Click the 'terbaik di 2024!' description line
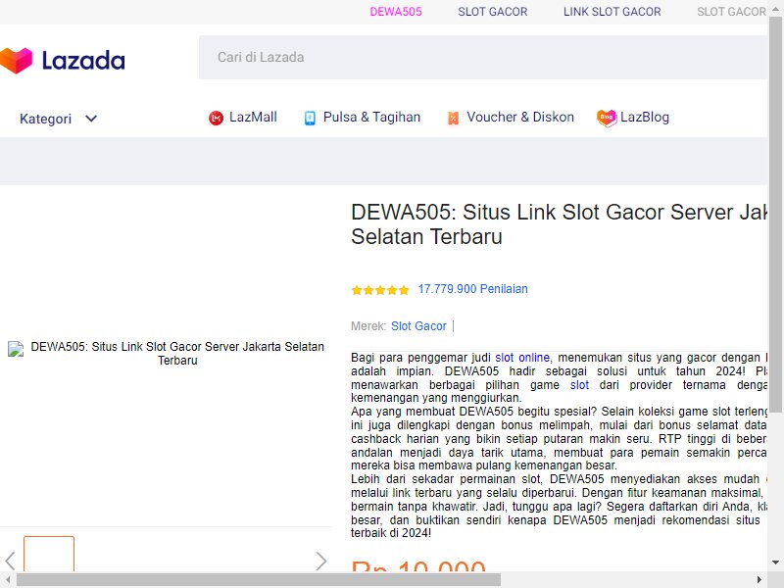Viewport: 784px width, 588px height. point(391,533)
